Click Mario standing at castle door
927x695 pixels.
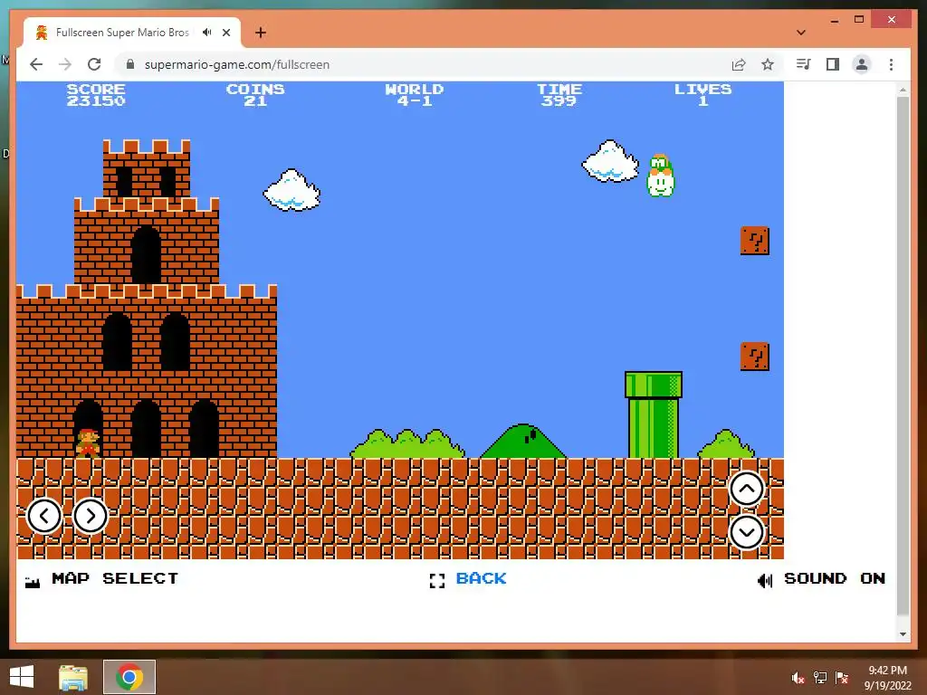point(88,443)
